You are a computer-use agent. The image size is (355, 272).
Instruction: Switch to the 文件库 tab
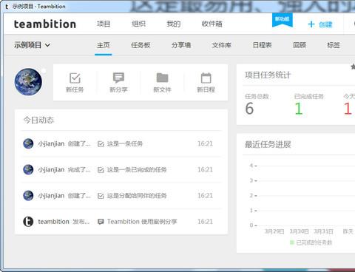pos(222,45)
